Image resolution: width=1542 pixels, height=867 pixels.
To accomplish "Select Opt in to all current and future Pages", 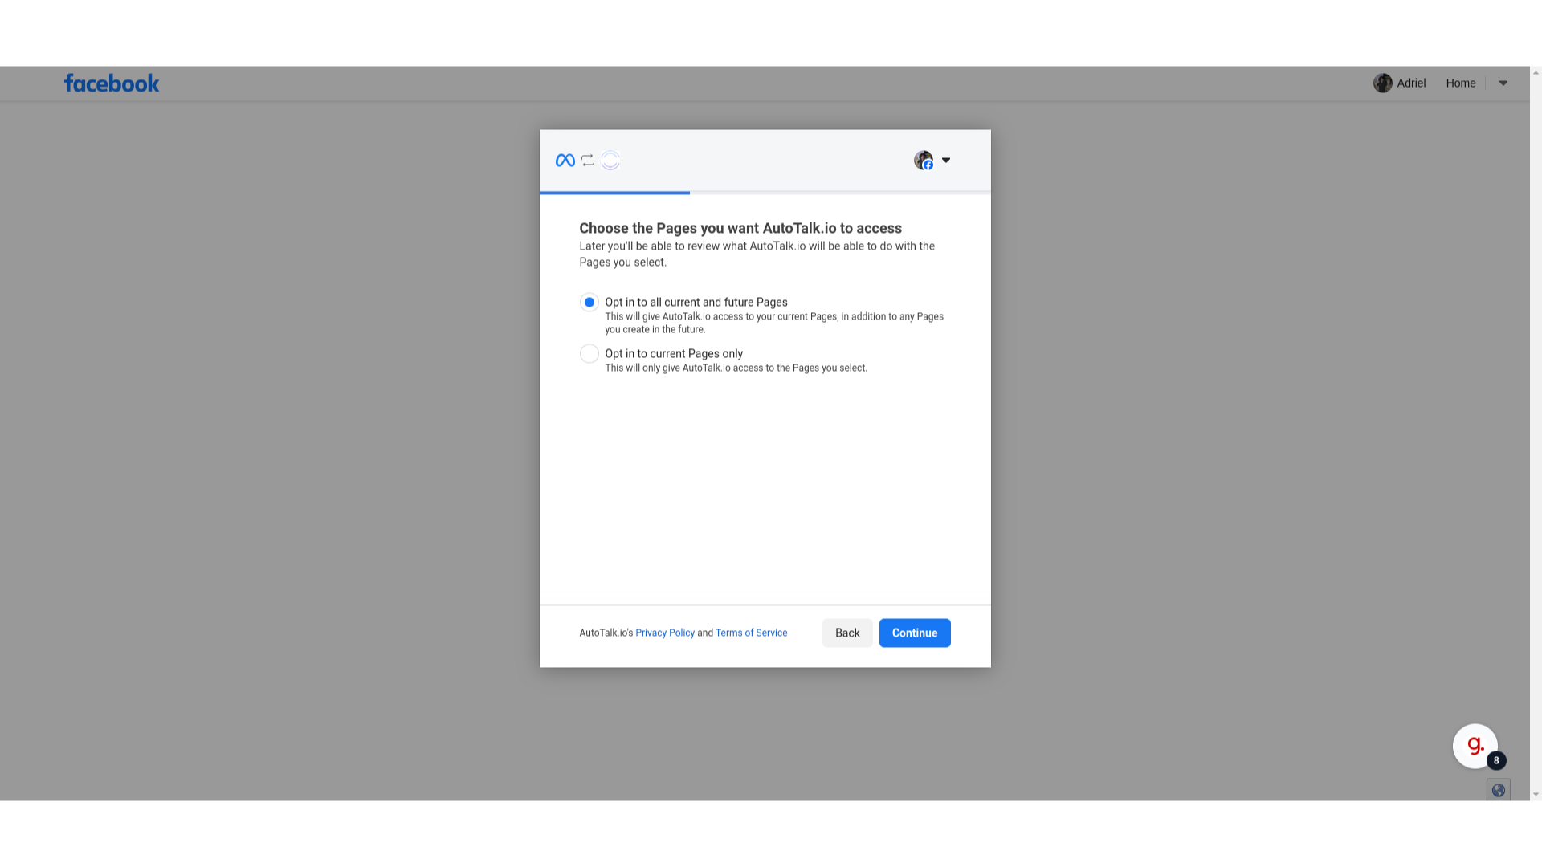I will coord(589,303).
